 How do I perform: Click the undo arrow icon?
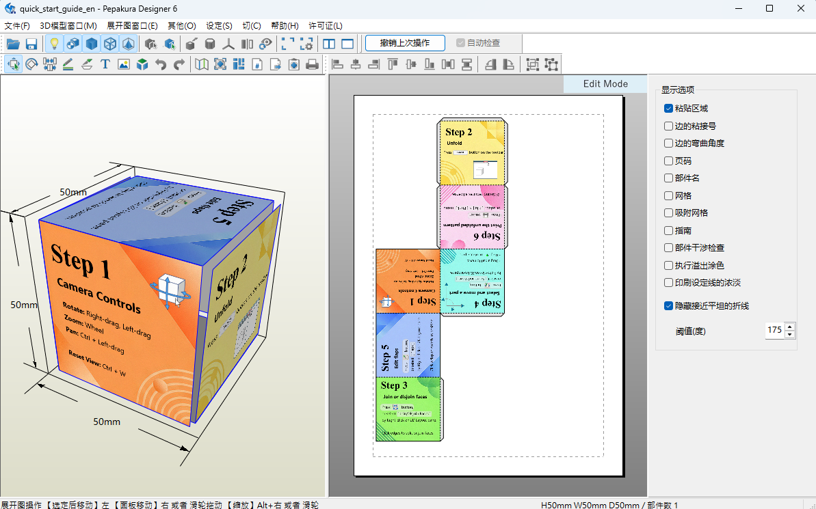pos(161,64)
